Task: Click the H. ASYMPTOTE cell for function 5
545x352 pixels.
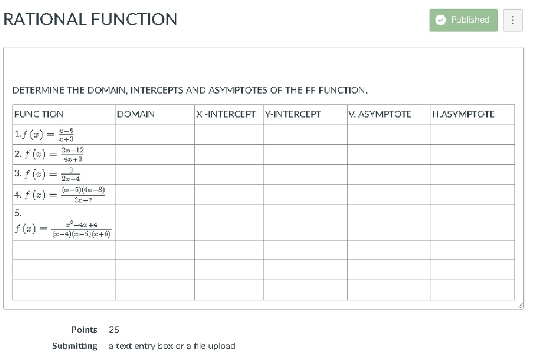Action: (471, 223)
